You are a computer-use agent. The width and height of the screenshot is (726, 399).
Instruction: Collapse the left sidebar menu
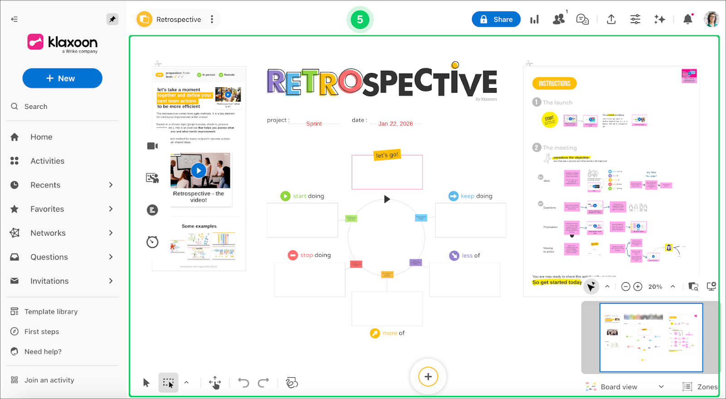pyautogui.click(x=15, y=19)
